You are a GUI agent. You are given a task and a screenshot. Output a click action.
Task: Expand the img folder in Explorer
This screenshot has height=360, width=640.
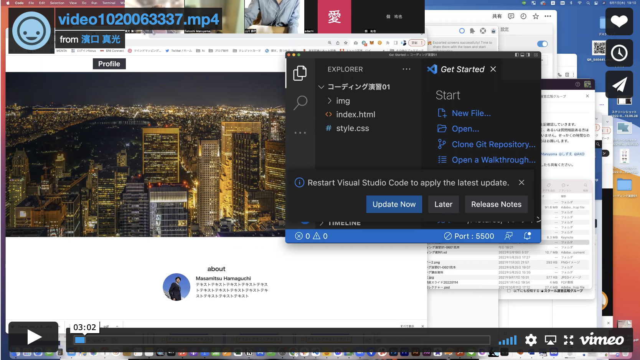(x=329, y=101)
